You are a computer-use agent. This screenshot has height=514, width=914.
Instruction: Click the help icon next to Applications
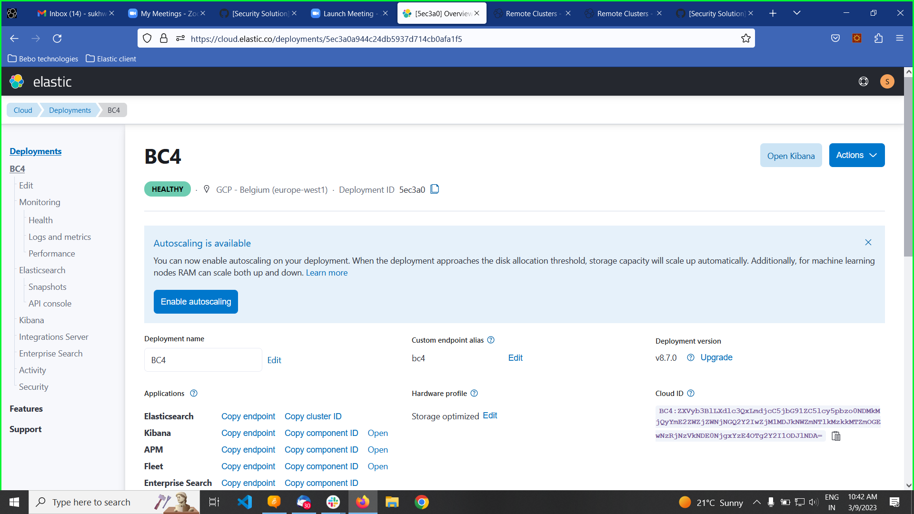point(193,393)
